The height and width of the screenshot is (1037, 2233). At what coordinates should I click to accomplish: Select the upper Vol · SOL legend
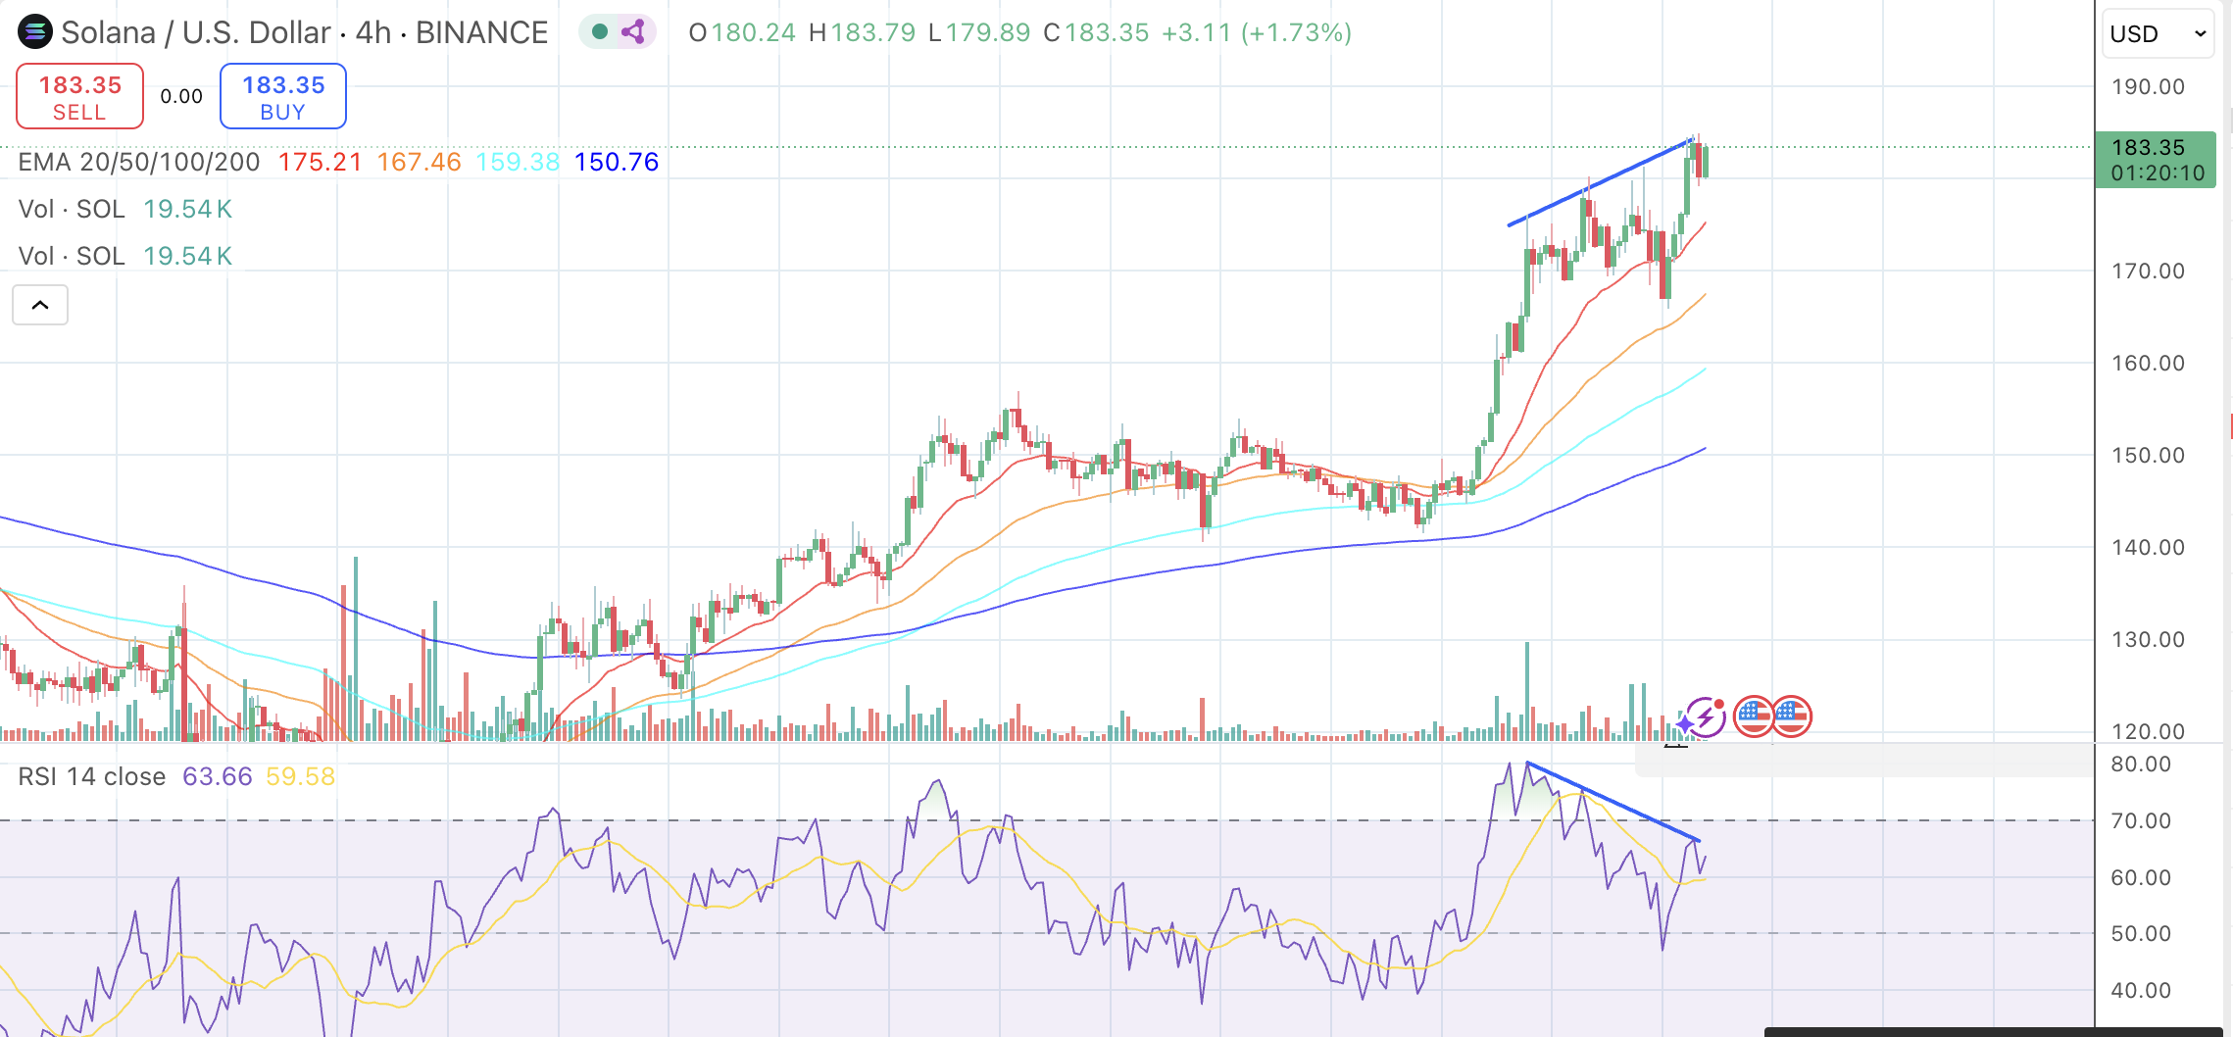72,209
